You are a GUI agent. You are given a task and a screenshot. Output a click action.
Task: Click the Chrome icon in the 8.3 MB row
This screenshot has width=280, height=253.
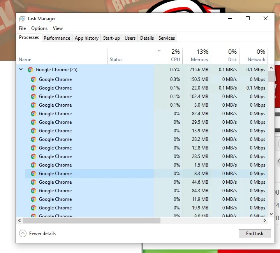click(33, 174)
